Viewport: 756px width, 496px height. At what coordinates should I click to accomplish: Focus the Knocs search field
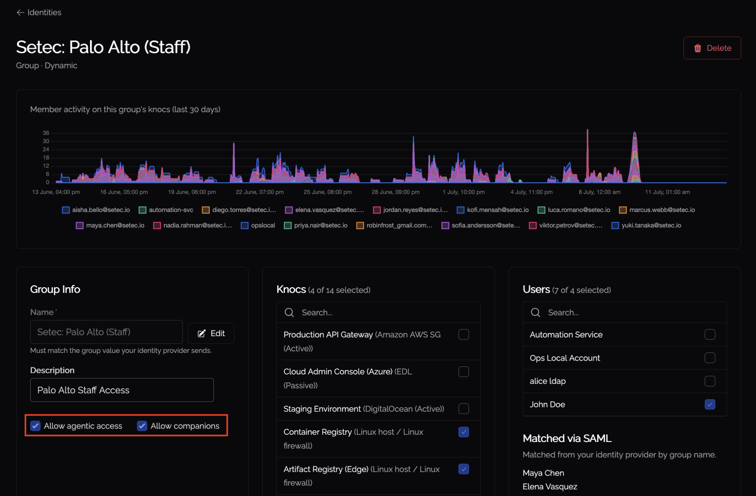[x=378, y=312]
